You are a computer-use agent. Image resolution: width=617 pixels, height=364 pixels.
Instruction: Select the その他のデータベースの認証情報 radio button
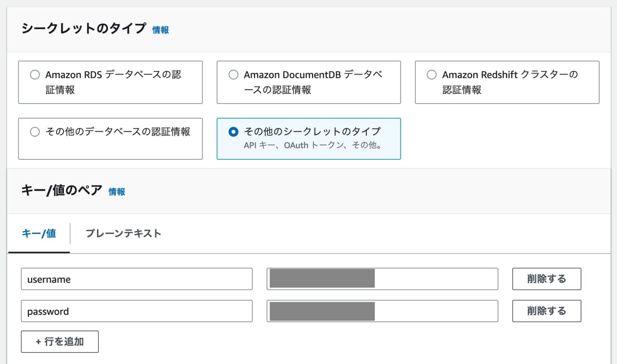pyautogui.click(x=35, y=132)
